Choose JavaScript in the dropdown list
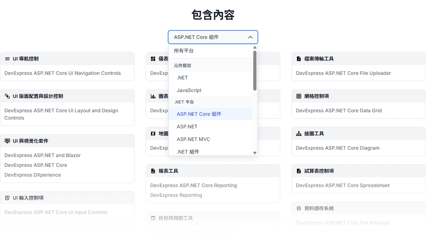The width and height of the screenshot is (426, 235). (x=210, y=90)
